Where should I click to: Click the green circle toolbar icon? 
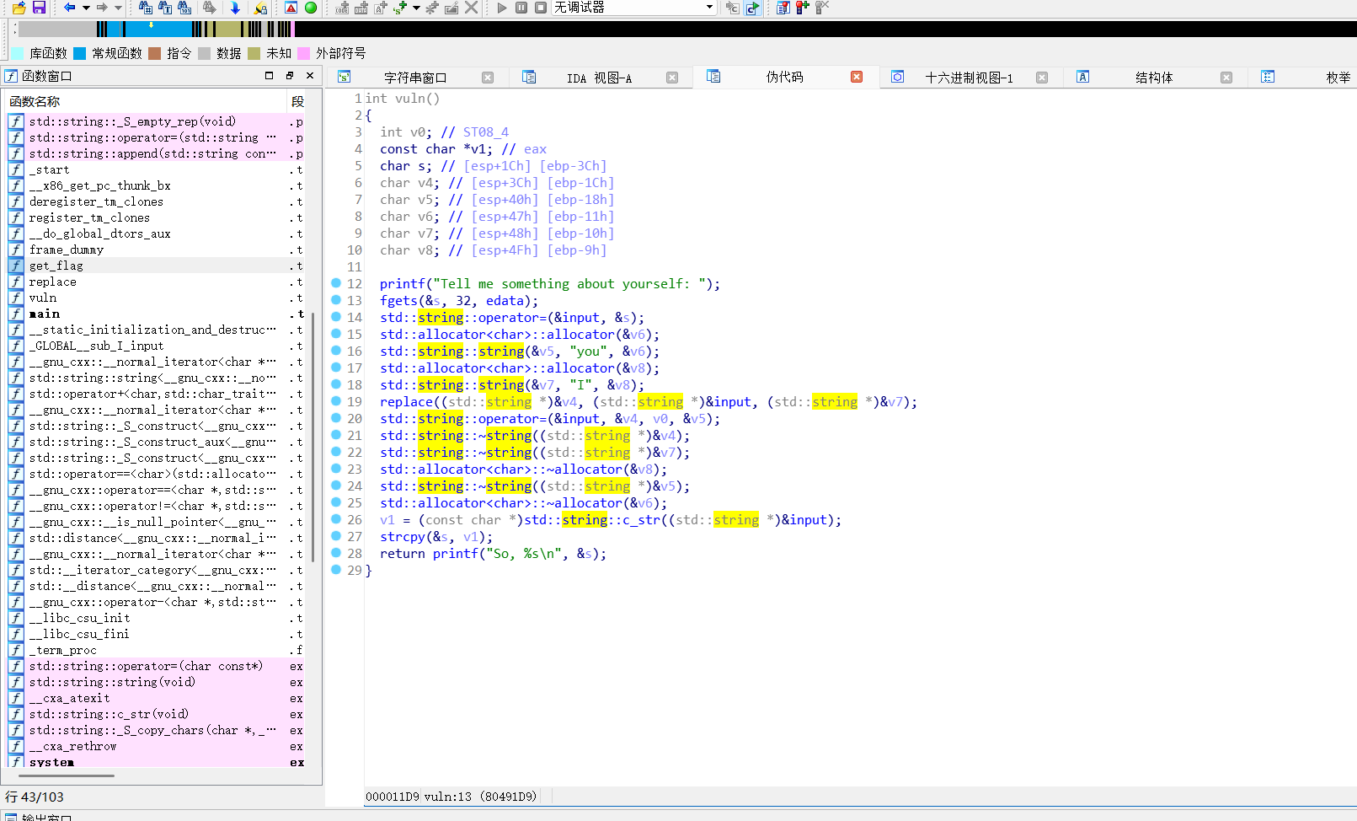311,8
